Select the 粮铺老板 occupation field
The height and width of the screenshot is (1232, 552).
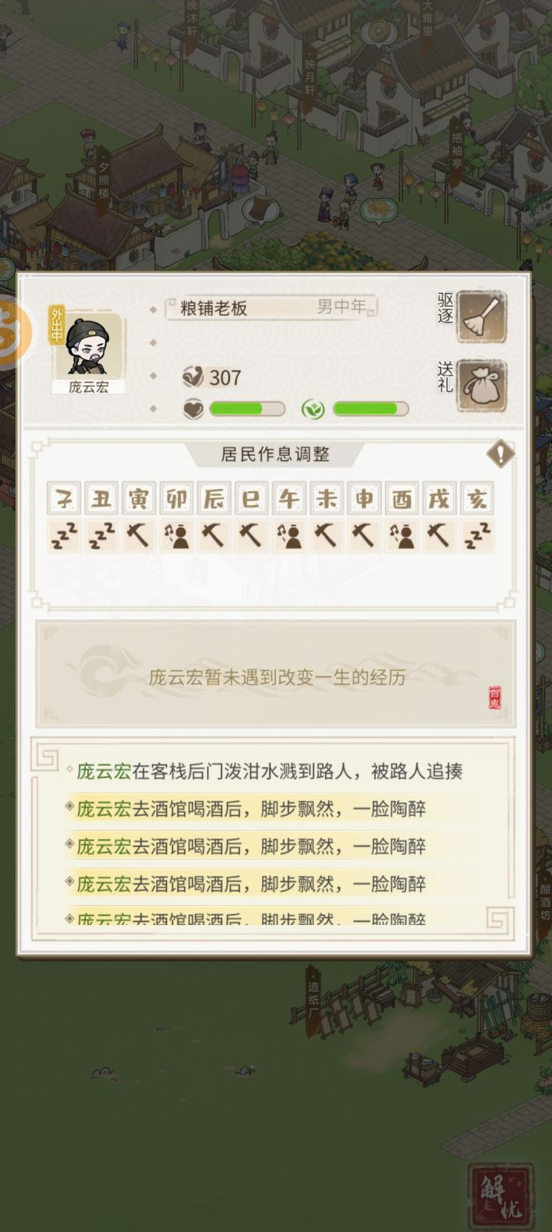(x=271, y=308)
